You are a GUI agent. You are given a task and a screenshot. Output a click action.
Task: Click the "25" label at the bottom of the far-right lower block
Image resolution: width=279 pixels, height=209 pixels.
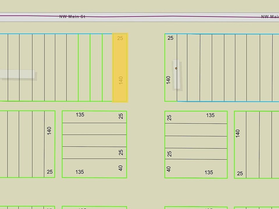click(240, 173)
